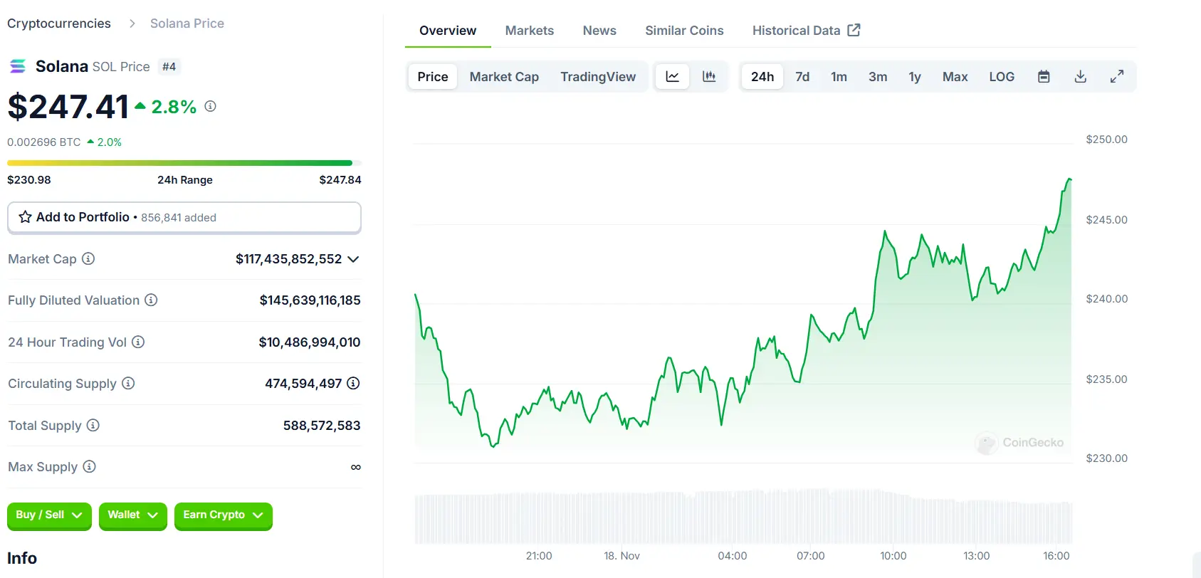This screenshot has height=578, width=1201.
Task: Click the 0.002696 BTC value
Action: (44, 142)
